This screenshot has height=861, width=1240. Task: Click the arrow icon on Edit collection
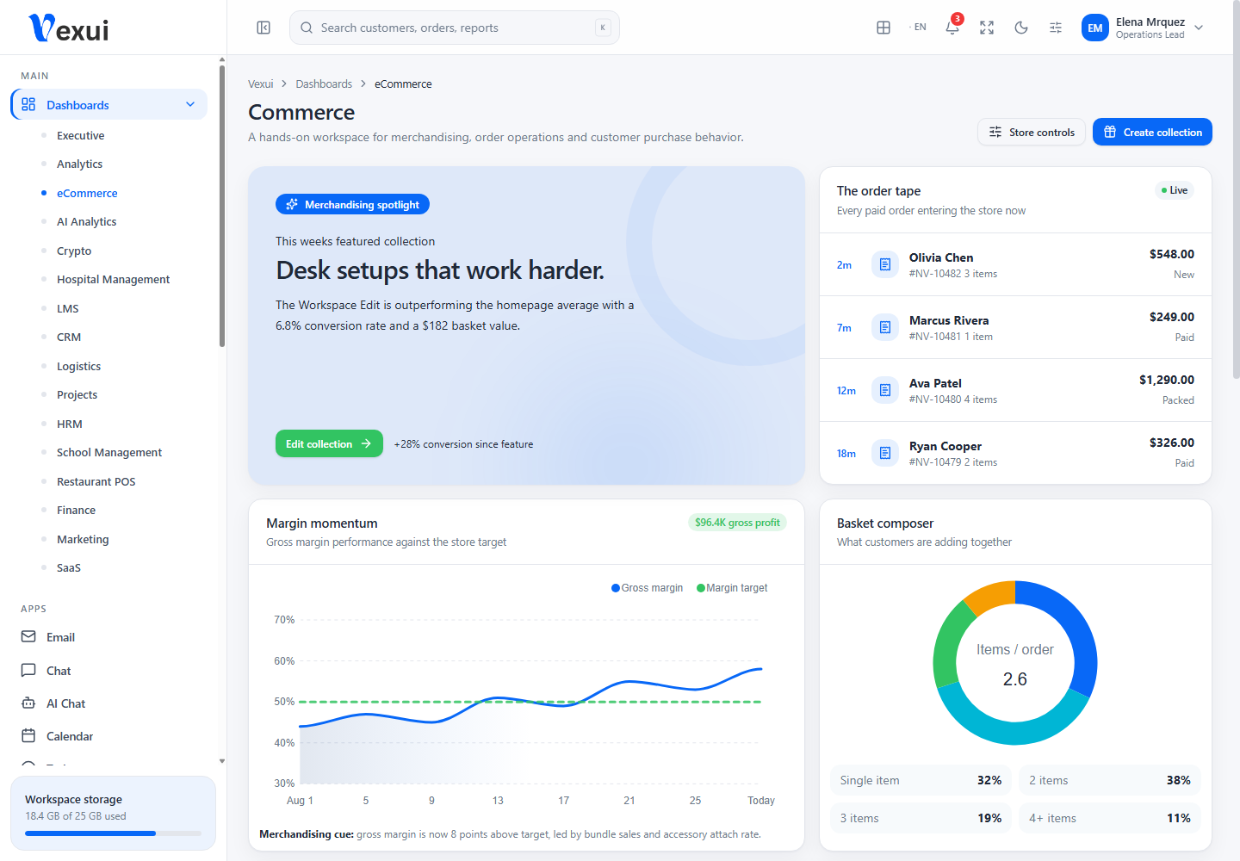pyautogui.click(x=366, y=443)
